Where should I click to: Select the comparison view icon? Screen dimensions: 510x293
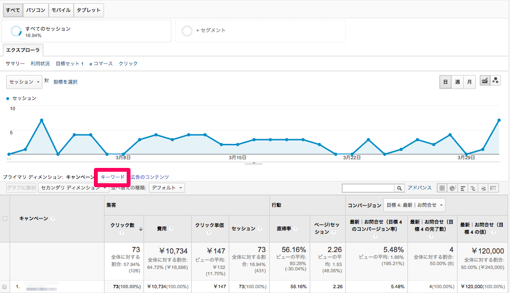[473, 188]
